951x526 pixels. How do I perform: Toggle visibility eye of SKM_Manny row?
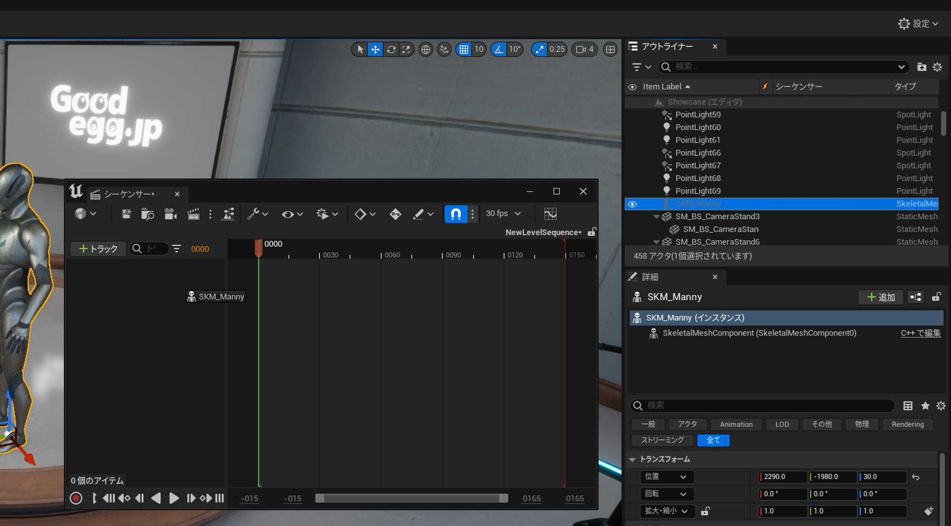(632, 204)
